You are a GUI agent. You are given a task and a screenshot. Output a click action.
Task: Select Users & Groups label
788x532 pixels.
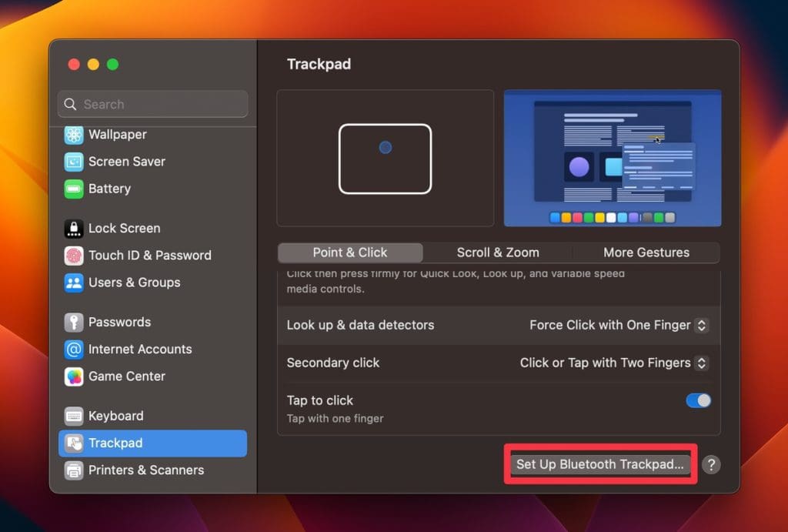pyautogui.click(x=134, y=283)
